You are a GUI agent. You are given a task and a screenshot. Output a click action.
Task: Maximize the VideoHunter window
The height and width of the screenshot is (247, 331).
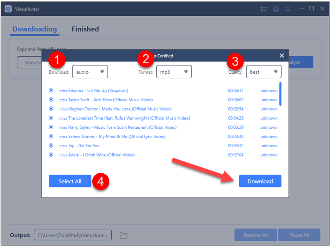coord(312,8)
